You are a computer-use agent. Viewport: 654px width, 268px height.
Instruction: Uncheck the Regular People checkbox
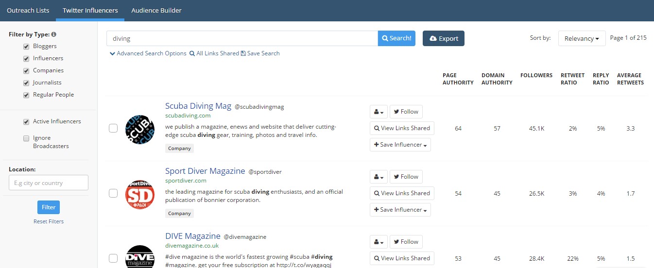coord(26,95)
